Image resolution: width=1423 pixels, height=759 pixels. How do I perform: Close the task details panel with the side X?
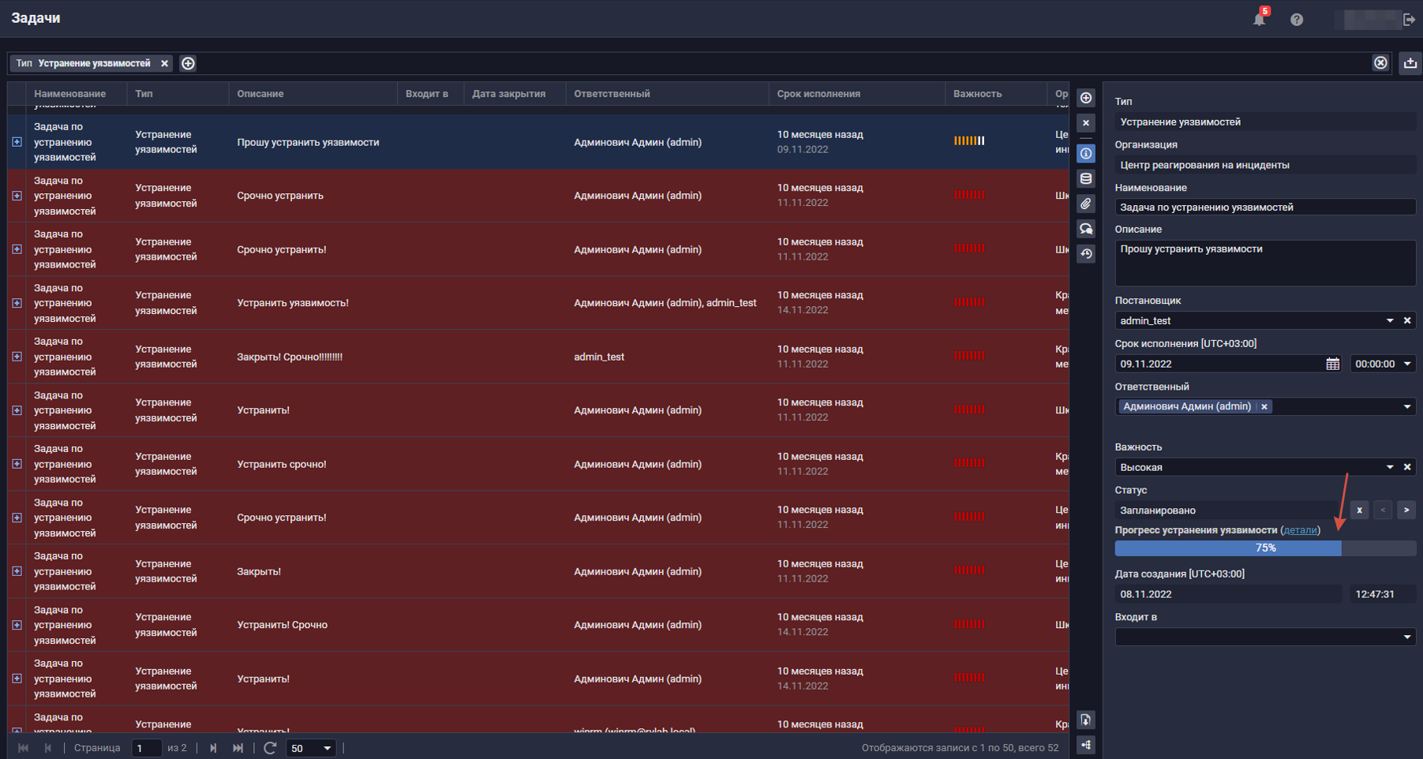coord(1086,123)
